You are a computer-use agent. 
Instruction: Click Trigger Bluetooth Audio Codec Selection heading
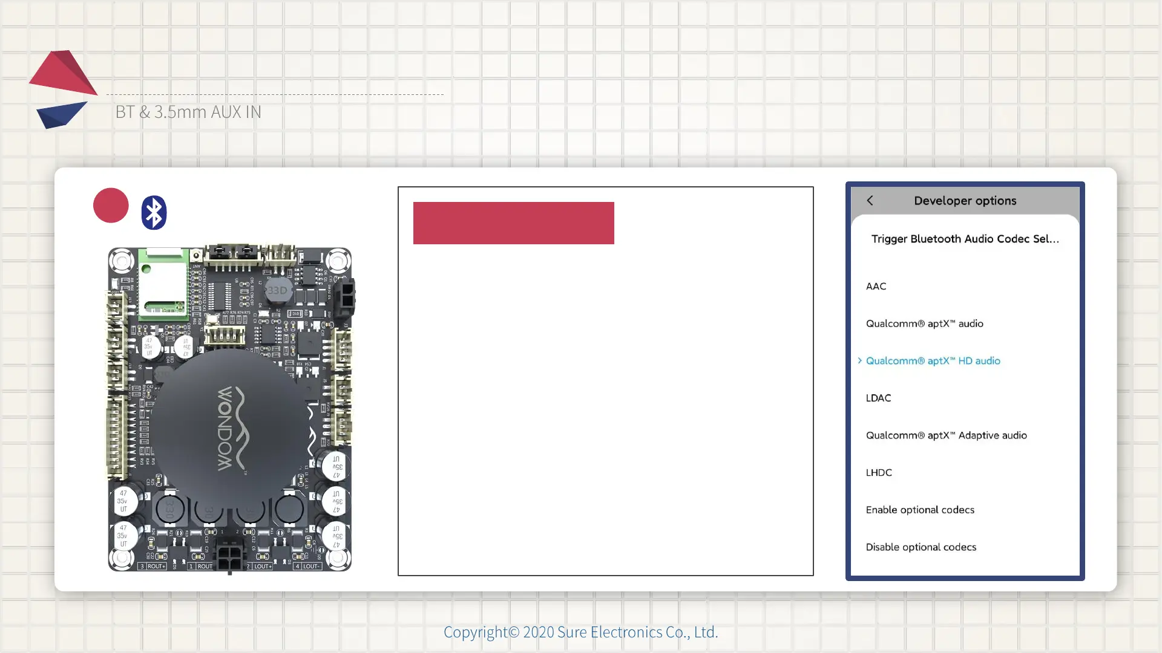(x=965, y=239)
